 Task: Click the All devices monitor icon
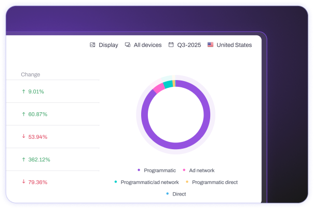click(128, 45)
